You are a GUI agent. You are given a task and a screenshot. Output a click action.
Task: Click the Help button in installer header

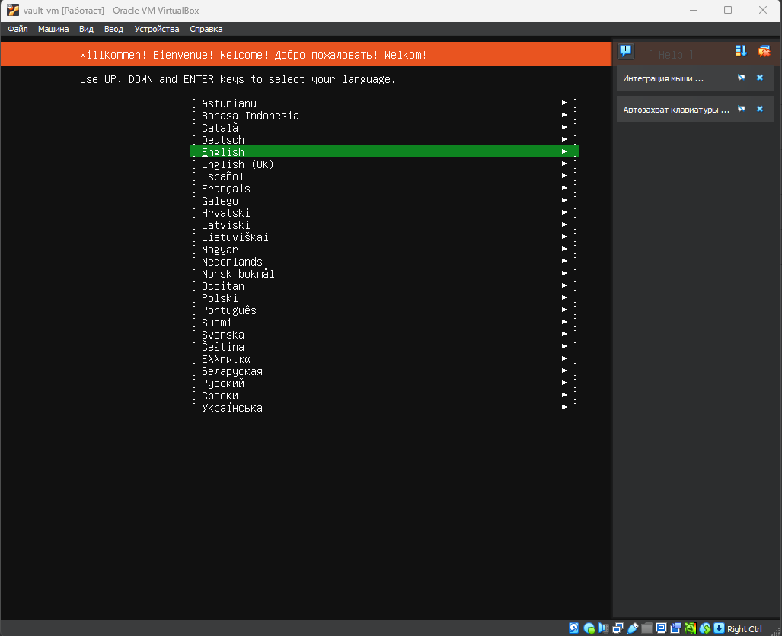pos(670,55)
